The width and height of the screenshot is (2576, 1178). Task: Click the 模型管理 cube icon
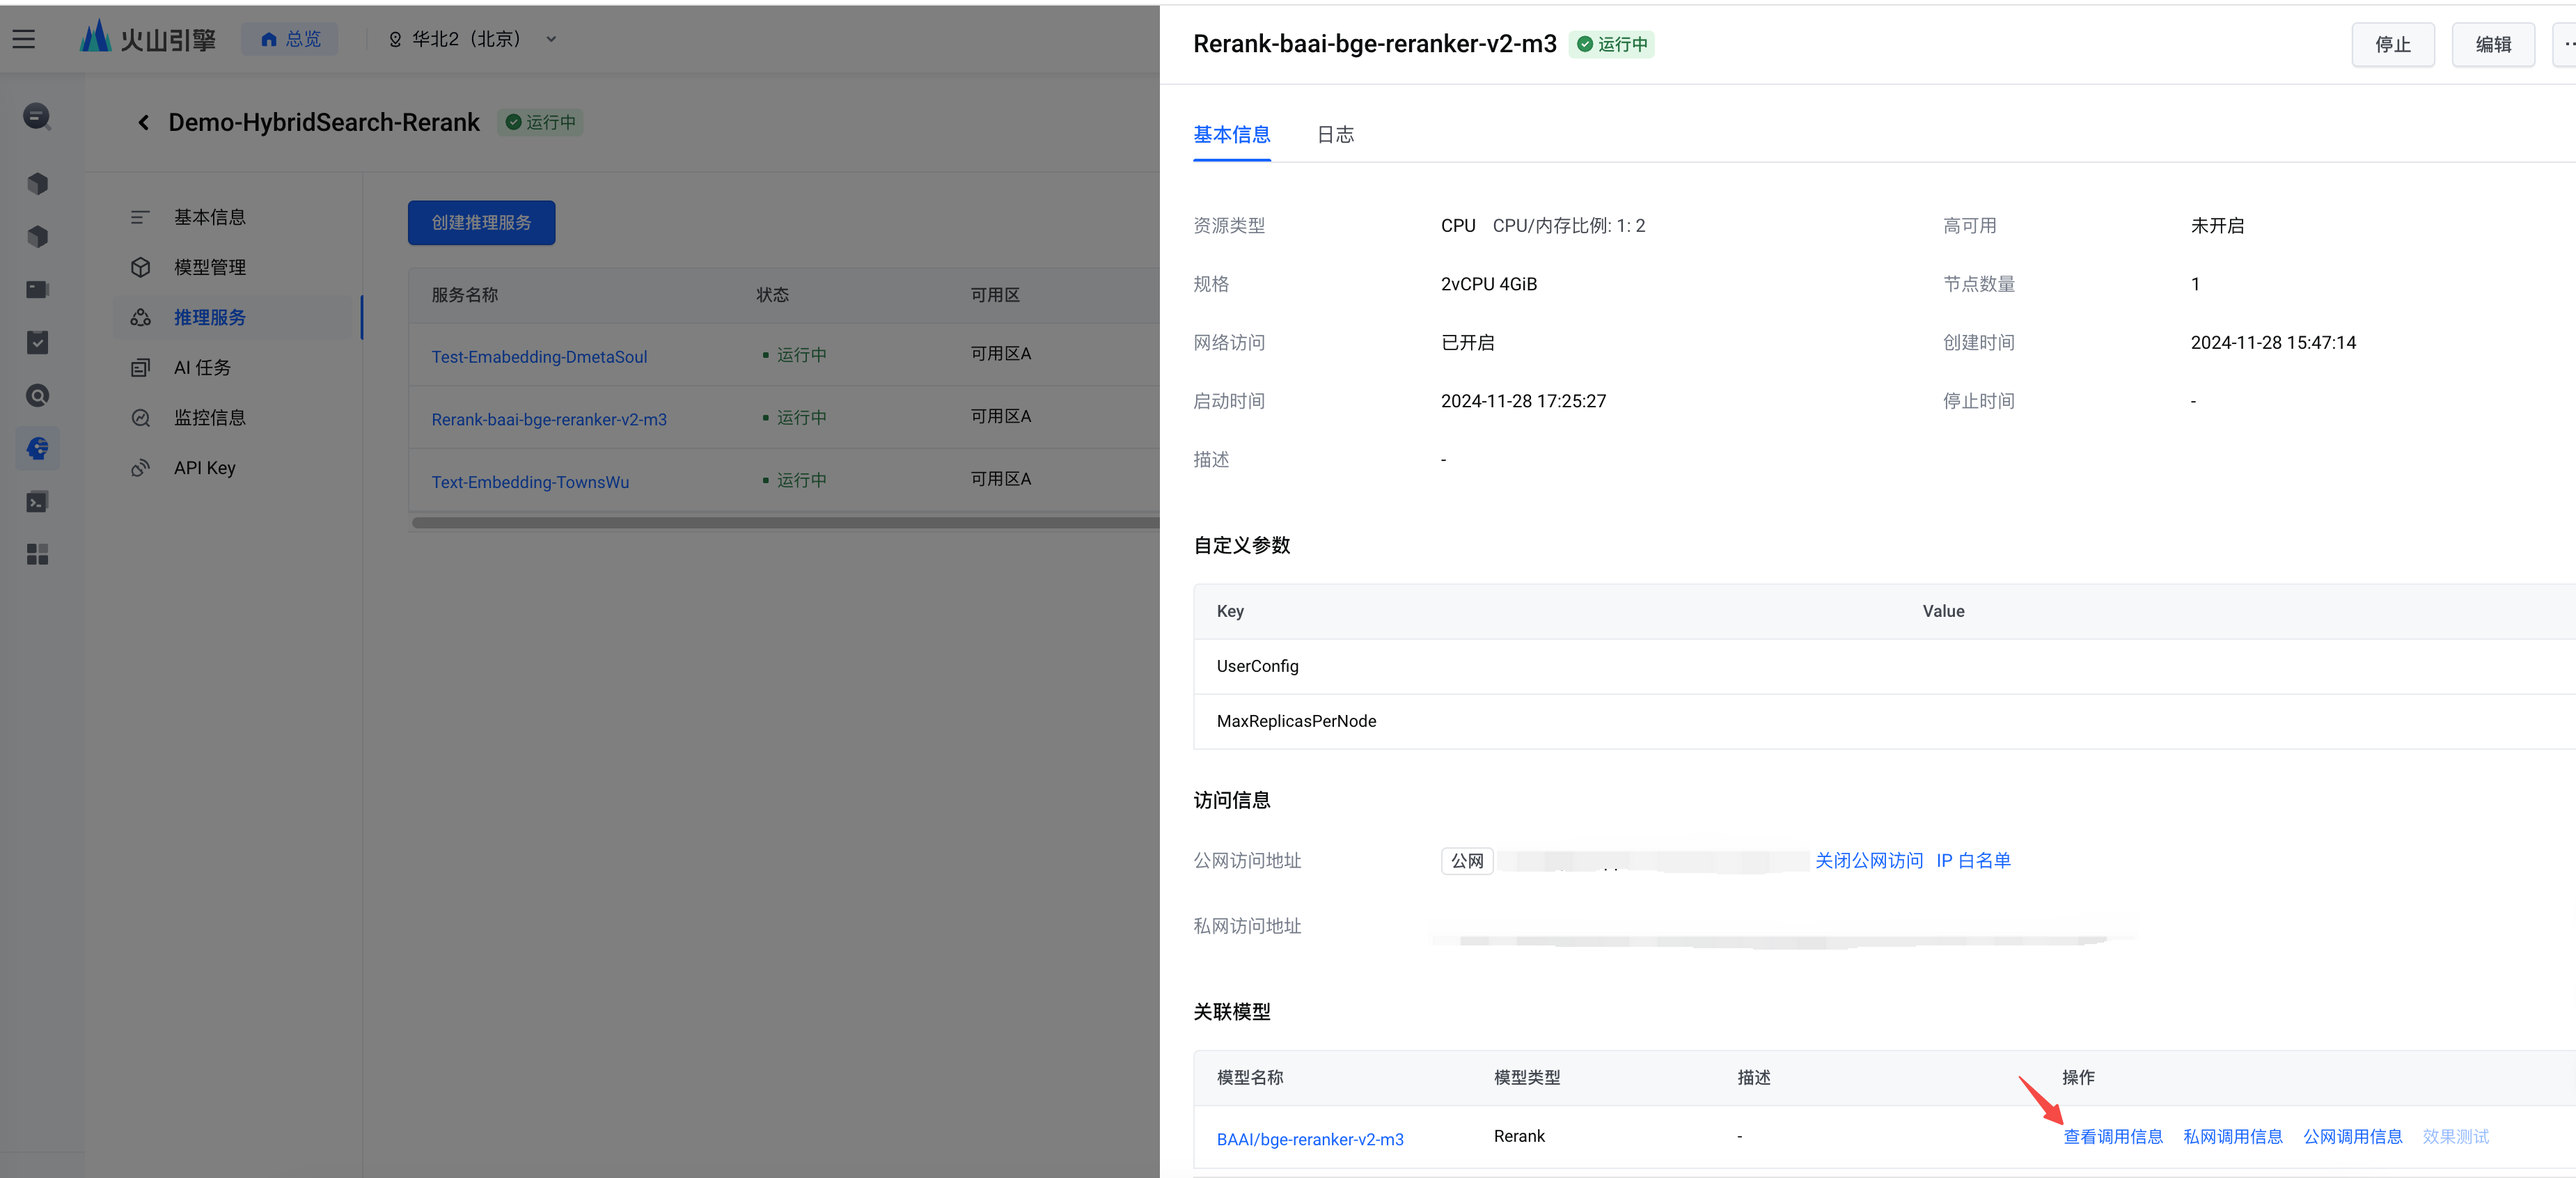(x=140, y=267)
